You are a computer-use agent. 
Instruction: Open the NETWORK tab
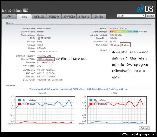click(x=54, y=17)
